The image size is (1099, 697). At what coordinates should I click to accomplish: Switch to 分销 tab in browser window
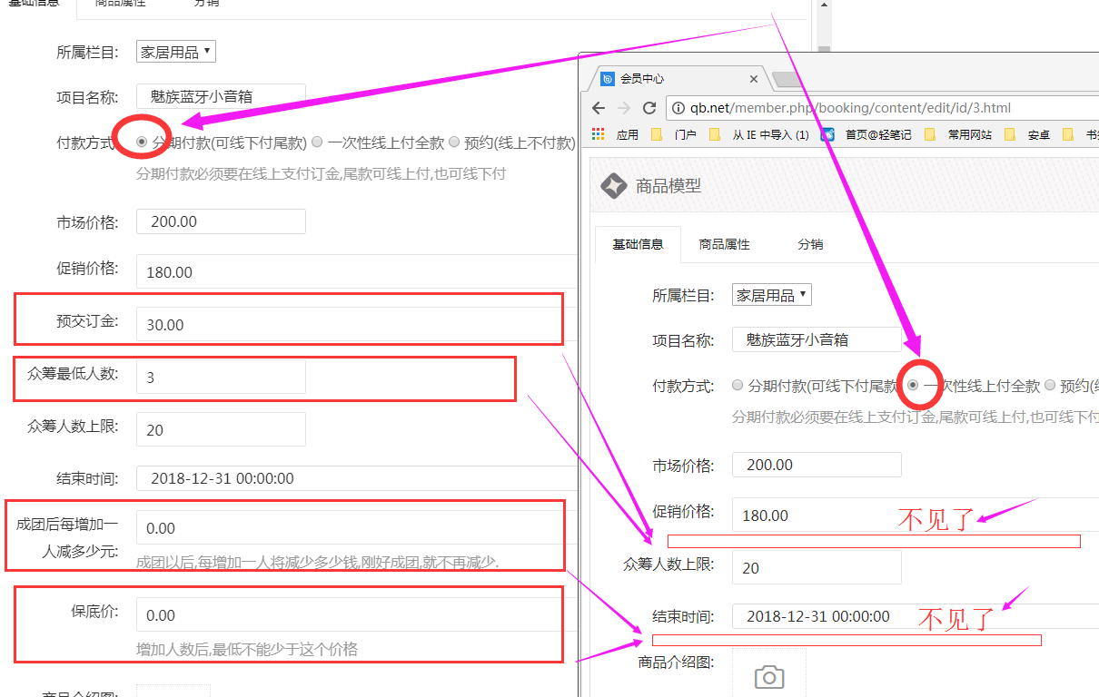810,244
